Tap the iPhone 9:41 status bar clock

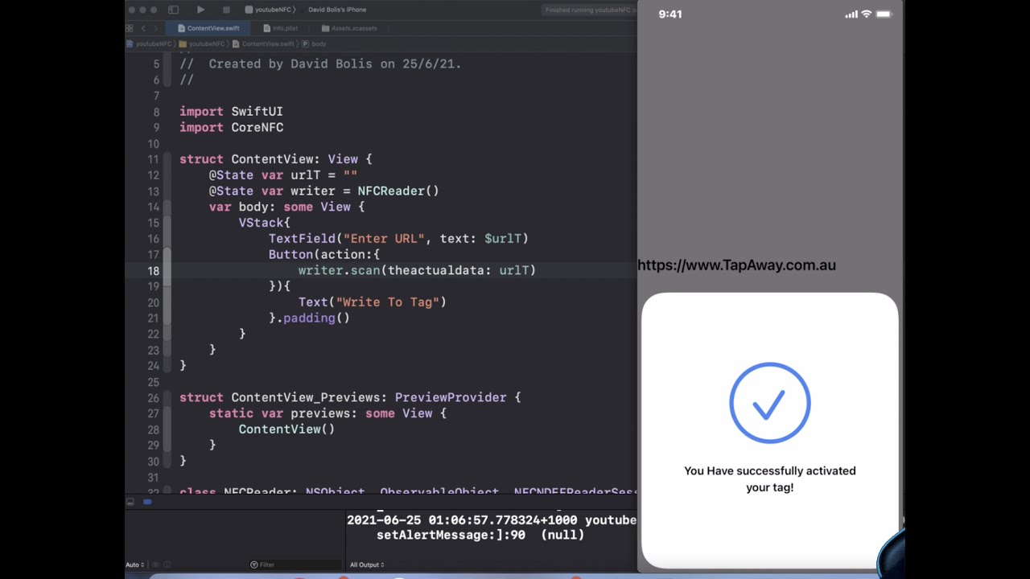point(670,14)
